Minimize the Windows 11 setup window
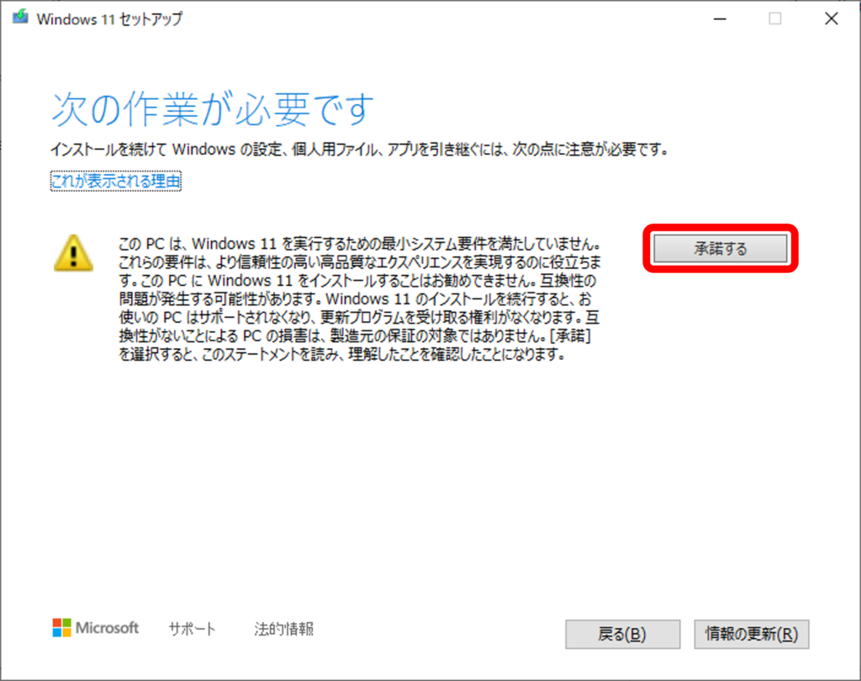The image size is (861, 681). [720, 18]
